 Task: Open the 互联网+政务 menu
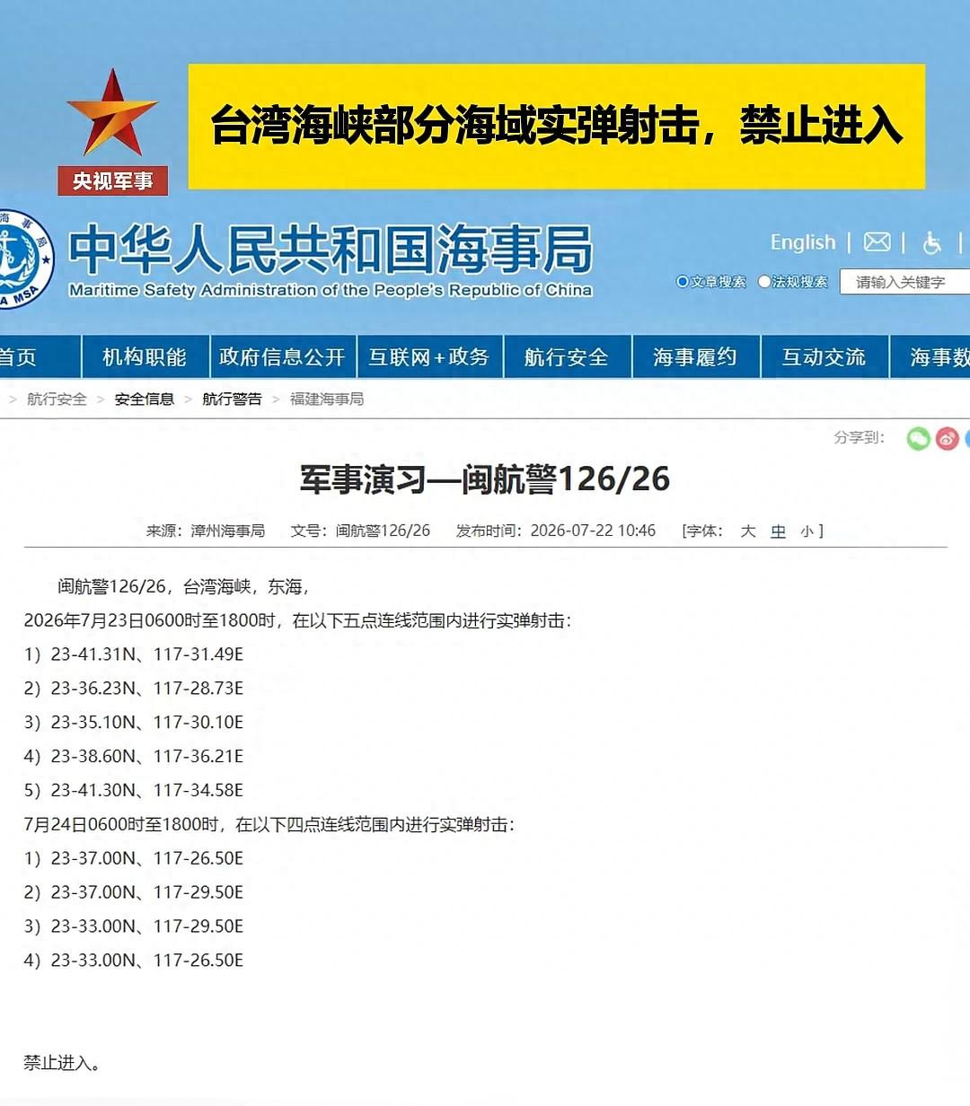point(429,357)
